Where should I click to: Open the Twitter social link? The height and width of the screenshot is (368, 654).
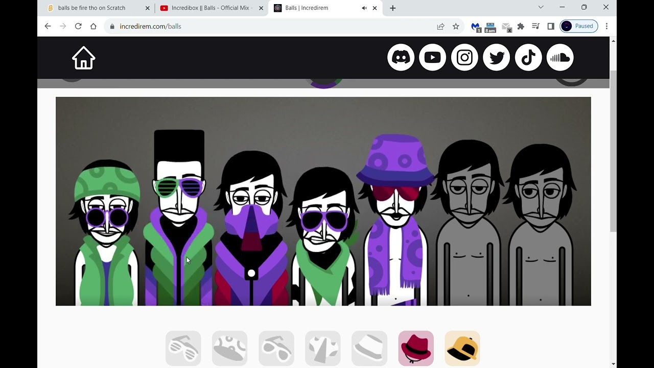pos(497,57)
